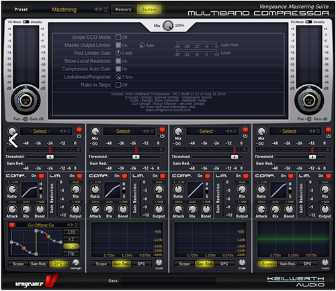Viewport: 336px width, 291px height.
Task: Click the next preset arrow beside Mastering
Action: coord(101,9)
